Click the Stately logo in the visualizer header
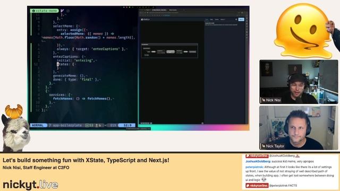 pyautogui.click(x=146, y=20)
